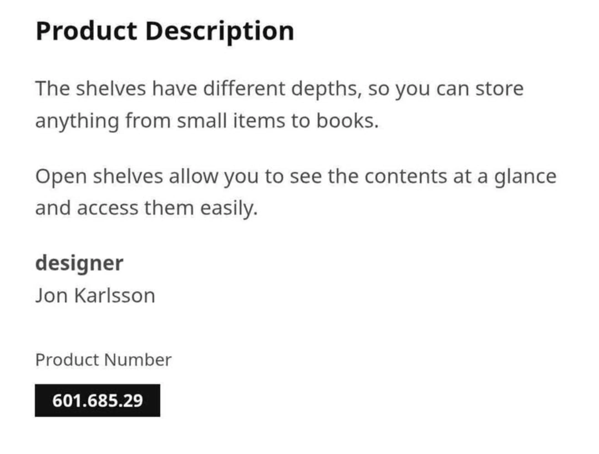The height and width of the screenshot is (454, 599).
Task: Click the Product Description heading
Action: click(x=165, y=31)
